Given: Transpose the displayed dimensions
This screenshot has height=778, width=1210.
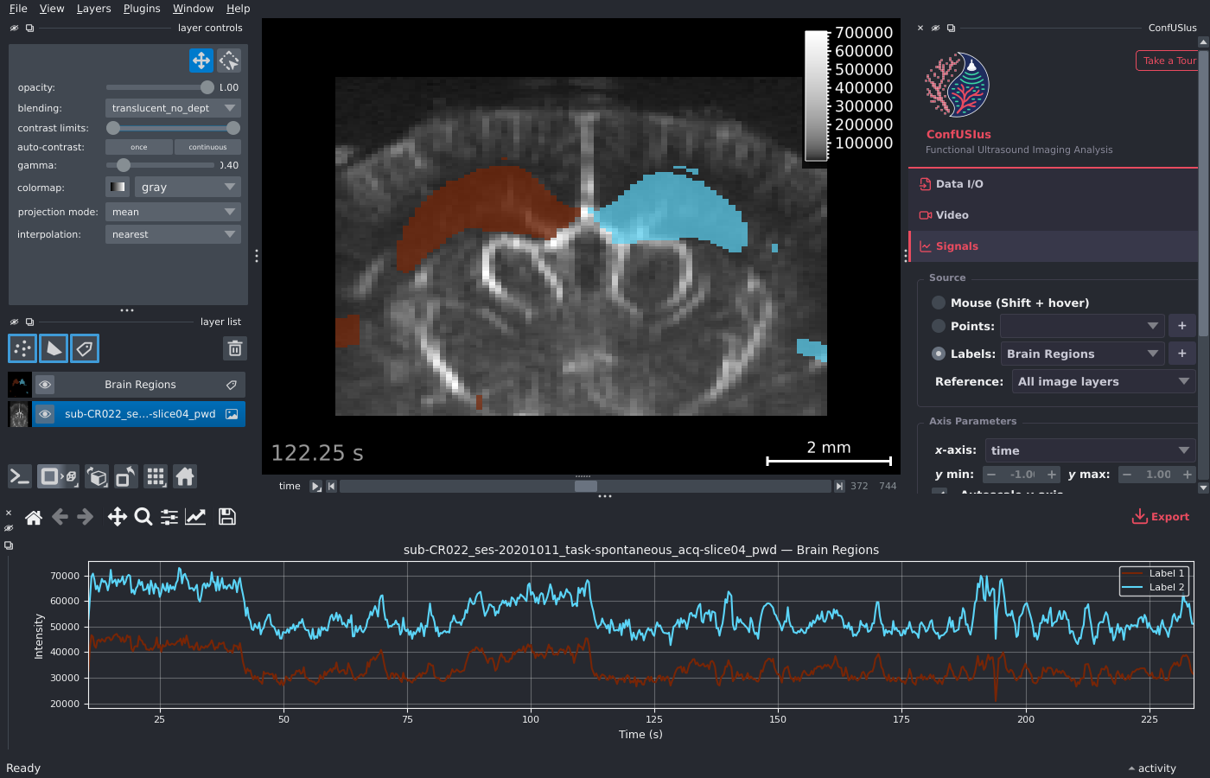Looking at the screenshot, I should tap(126, 476).
